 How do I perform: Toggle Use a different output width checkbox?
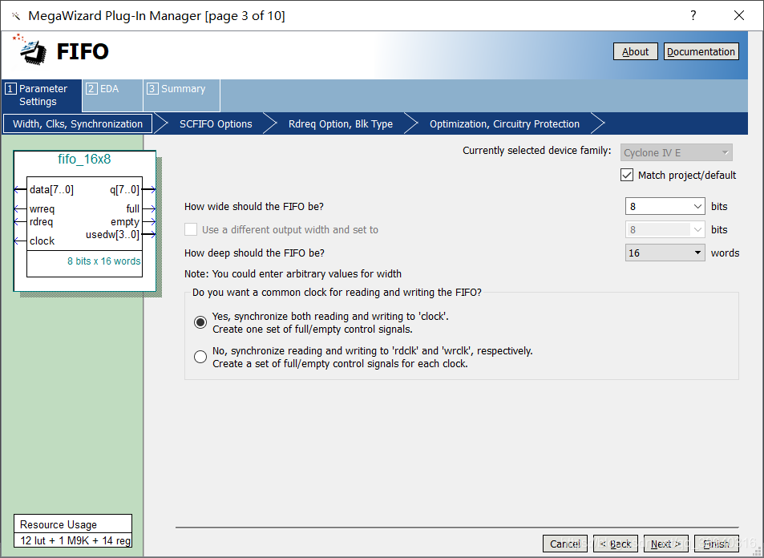pyautogui.click(x=191, y=229)
